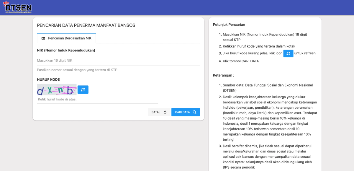This screenshot has width=354, height=171.
Task: Click the PENCARIAN DATA PENERIMA MANFAAT BANSOS title
Action: click(86, 25)
